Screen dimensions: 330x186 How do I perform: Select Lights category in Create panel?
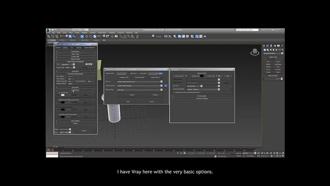point(271,50)
